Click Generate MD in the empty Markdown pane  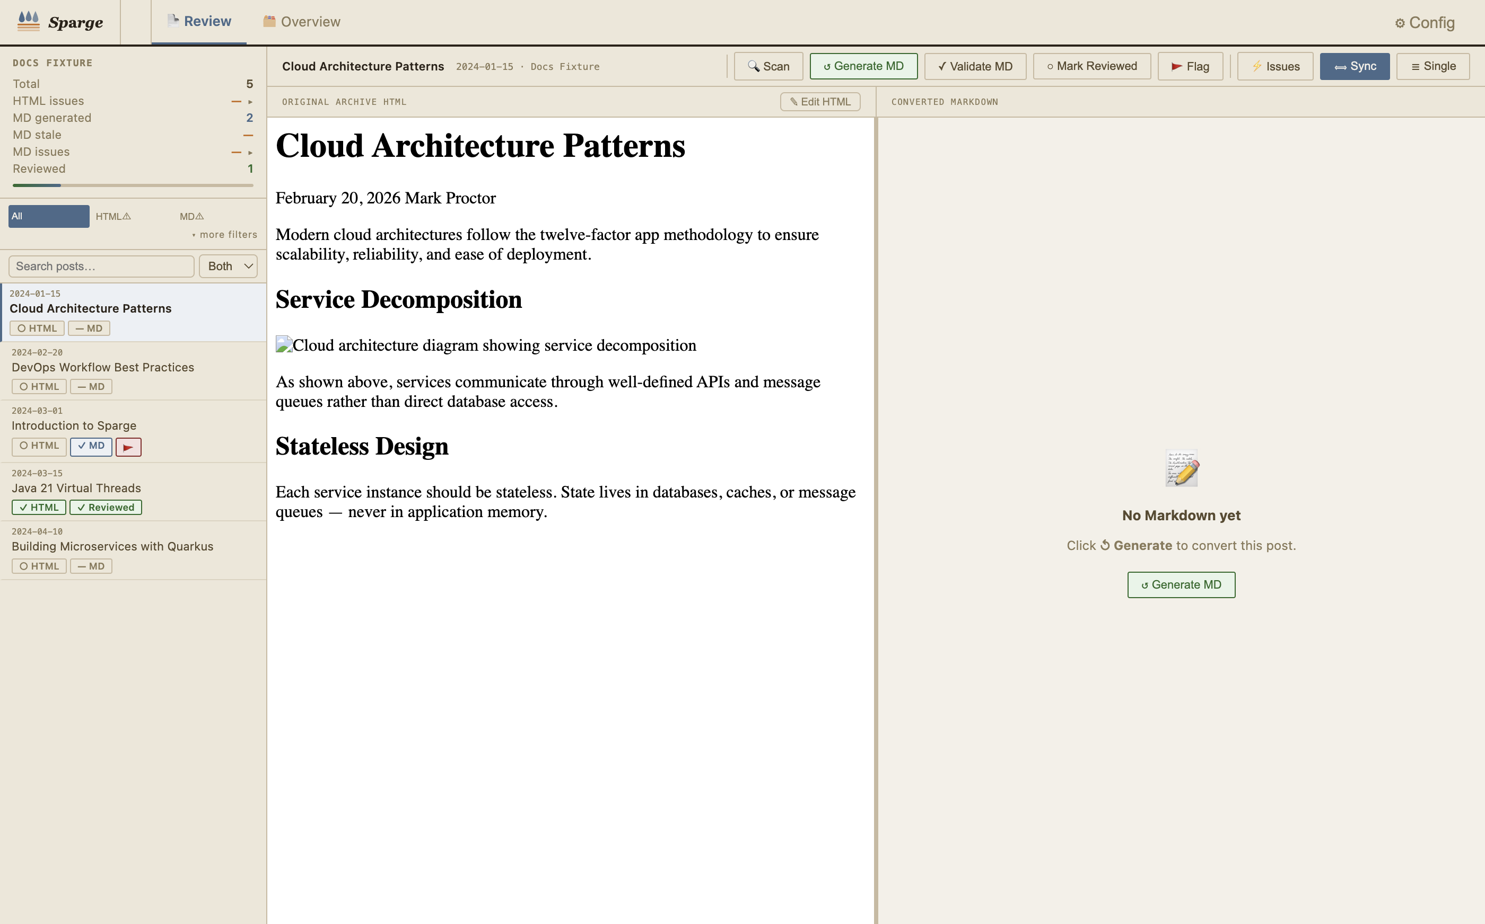click(x=1181, y=585)
